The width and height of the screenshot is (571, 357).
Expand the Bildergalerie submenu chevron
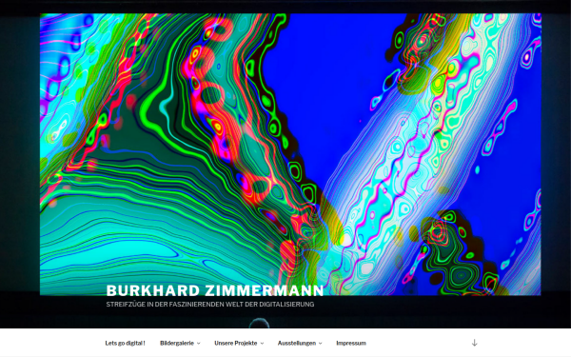pos(199,344)
